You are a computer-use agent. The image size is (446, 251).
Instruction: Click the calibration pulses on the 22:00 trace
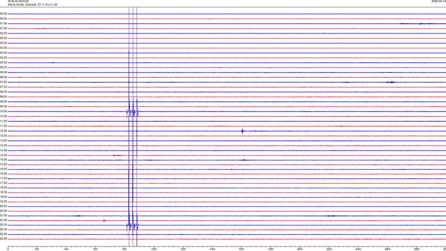click(132, 226)
